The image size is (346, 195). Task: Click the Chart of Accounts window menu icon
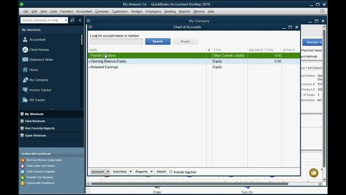tap(90, 27)
